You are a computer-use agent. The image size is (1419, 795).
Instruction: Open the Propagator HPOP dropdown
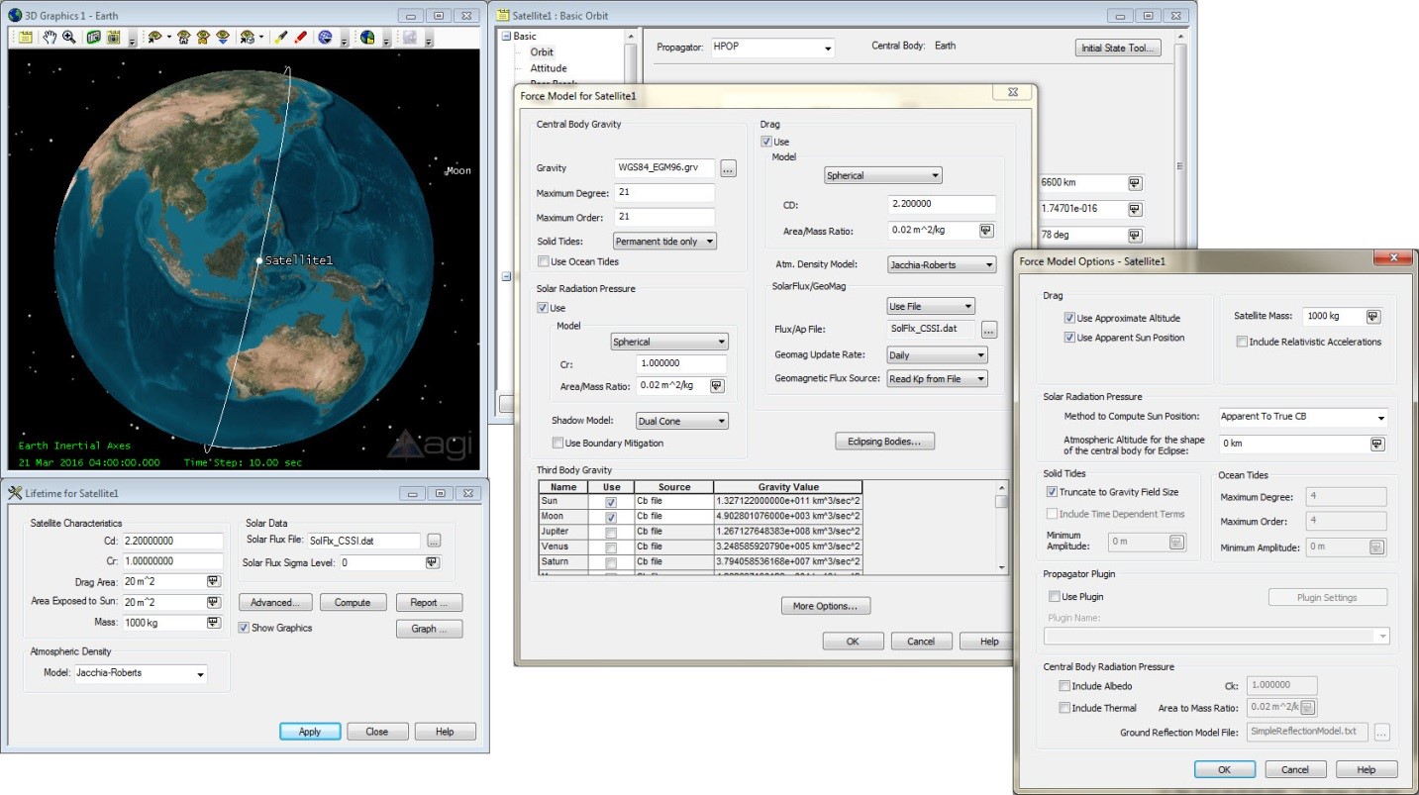772,48
